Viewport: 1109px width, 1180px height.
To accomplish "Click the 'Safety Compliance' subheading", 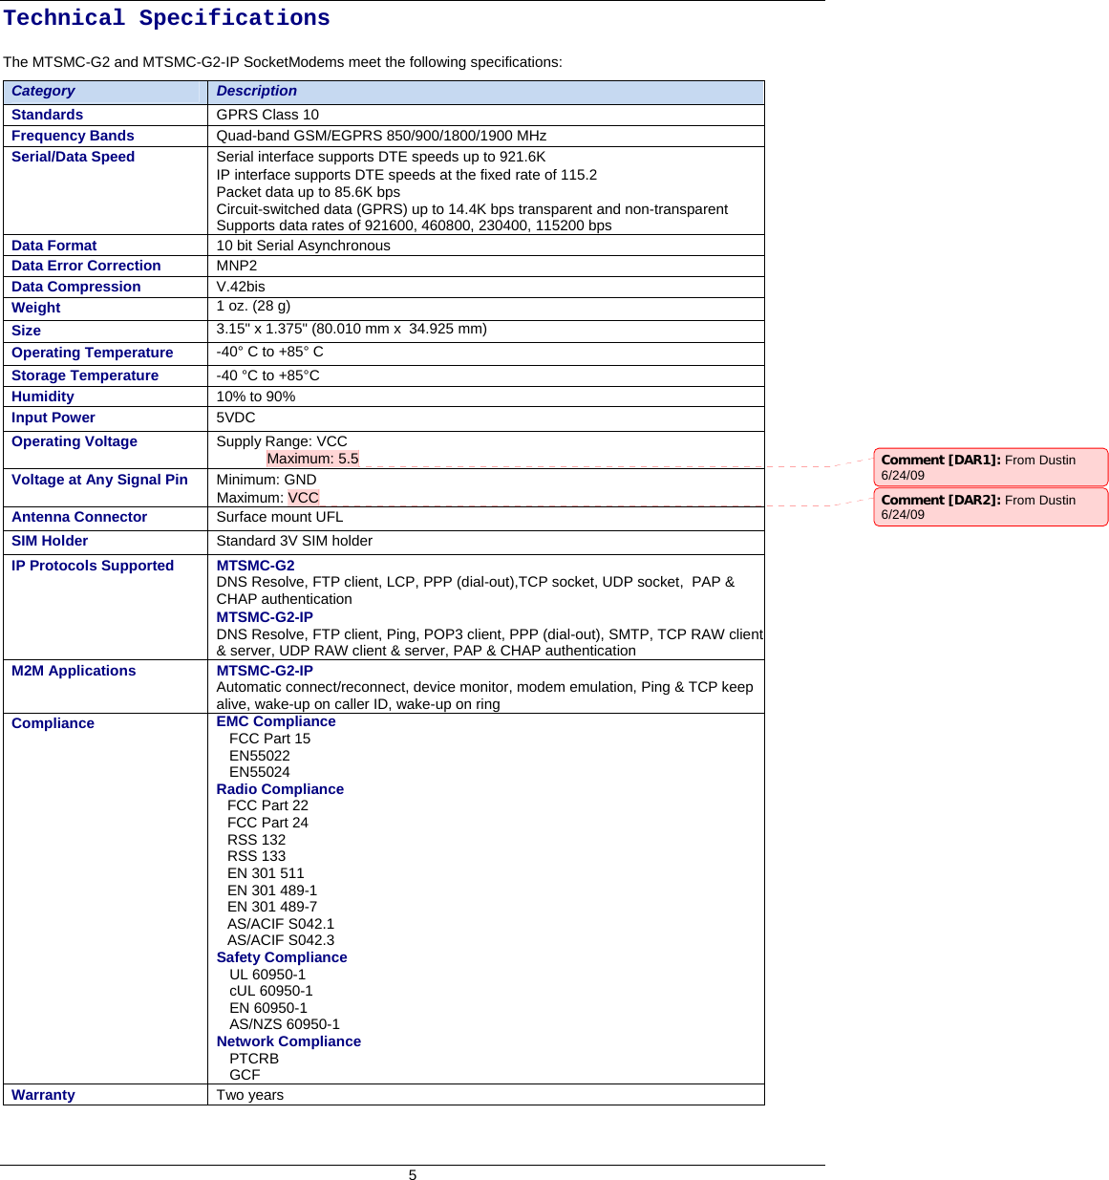I will (x=282, y=957).
